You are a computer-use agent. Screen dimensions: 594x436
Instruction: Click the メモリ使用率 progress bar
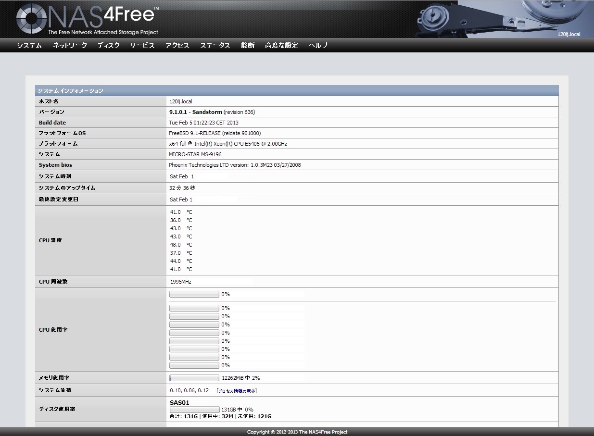pyautogui.click(x=194, y=378)
